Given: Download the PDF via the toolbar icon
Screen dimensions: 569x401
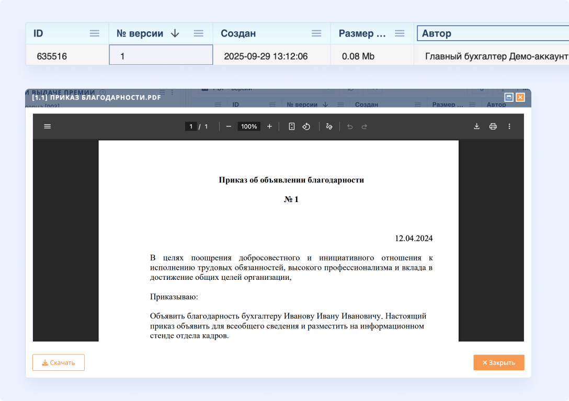Looking at the screenshot, I should click(476, 126).
